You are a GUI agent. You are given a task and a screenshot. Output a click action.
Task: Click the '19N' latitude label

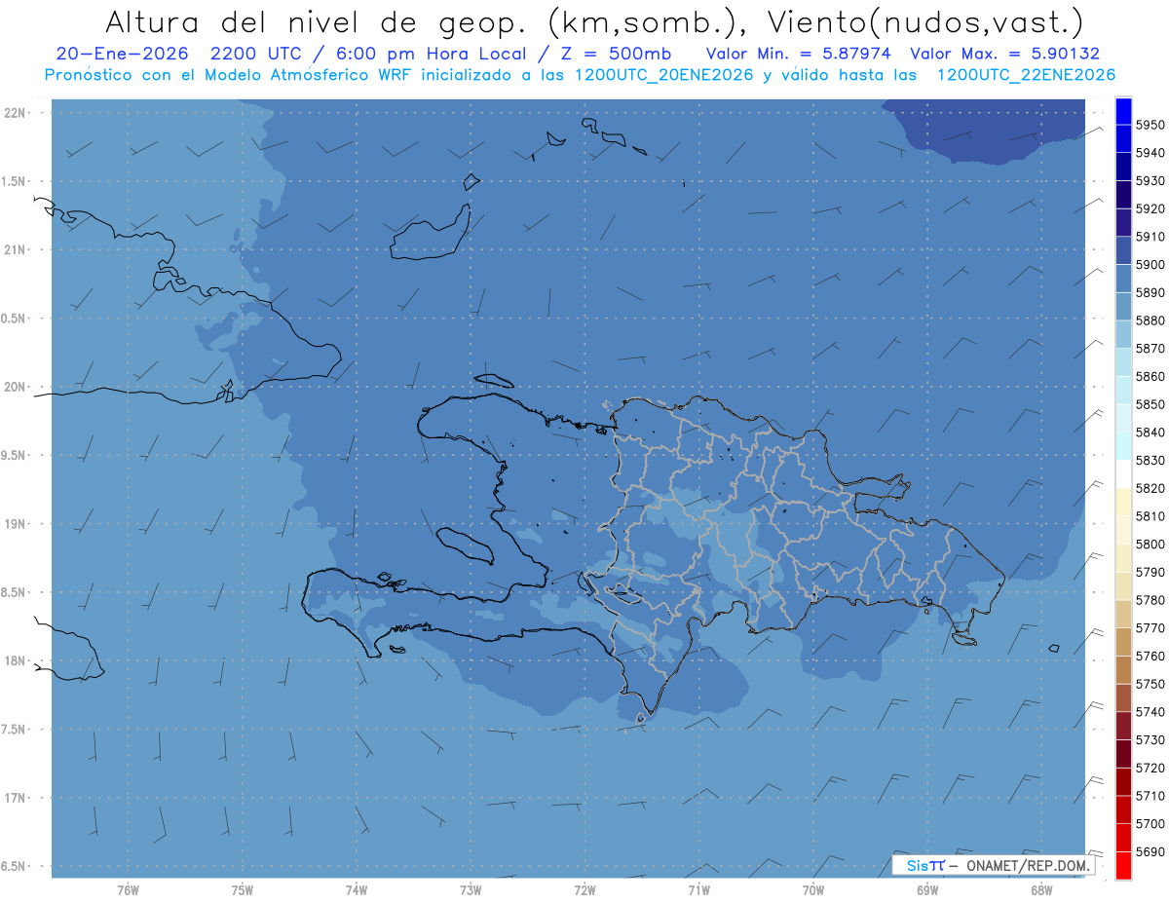coord(17,524)
